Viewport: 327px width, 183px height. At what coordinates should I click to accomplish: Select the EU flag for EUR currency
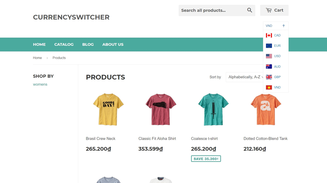tap(269, 45)
